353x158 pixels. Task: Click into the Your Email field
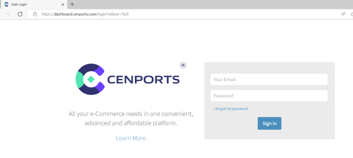(x=269, y=79)
